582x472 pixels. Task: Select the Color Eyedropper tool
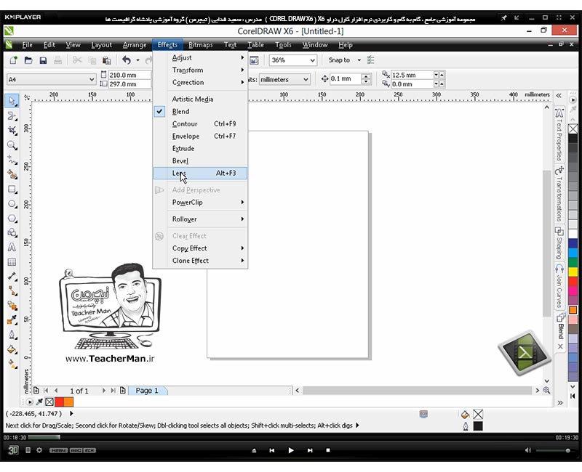[12, 320]
